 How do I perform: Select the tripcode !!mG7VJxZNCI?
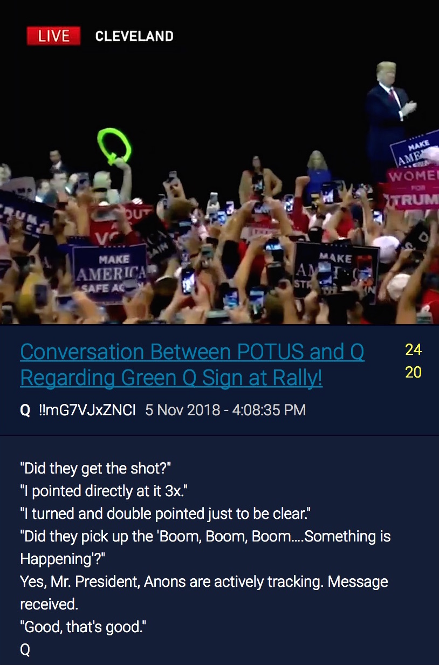click(87, 410)
